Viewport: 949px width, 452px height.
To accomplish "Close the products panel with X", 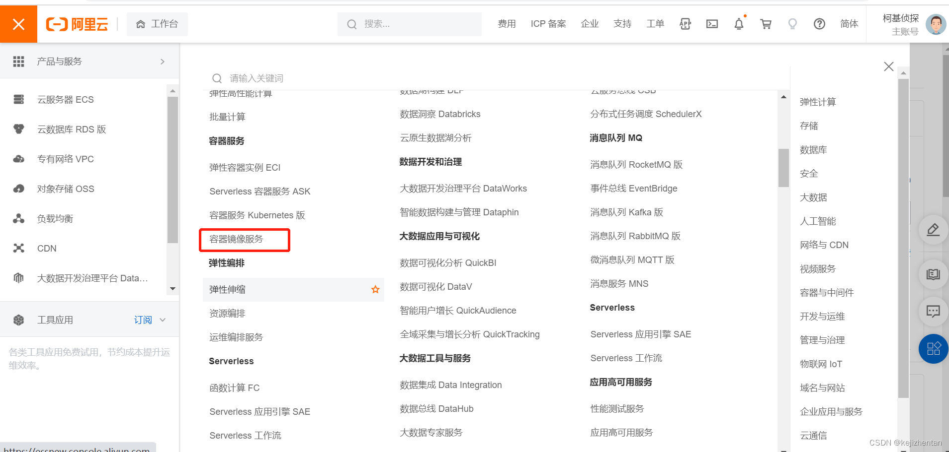I will (x=889, y=66).
